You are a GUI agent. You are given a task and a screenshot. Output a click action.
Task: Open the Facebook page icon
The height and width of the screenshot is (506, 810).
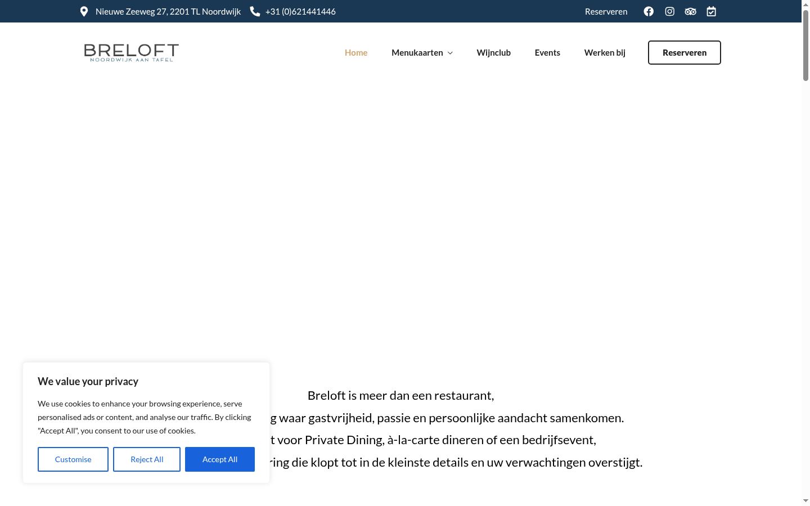[x=649, y=11]
